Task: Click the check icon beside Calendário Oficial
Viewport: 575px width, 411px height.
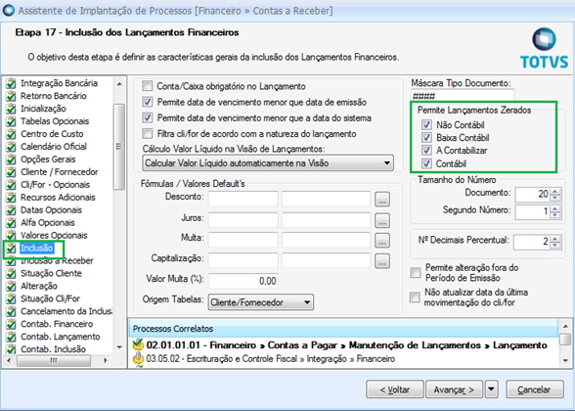Action: click(x=11, y=147)
